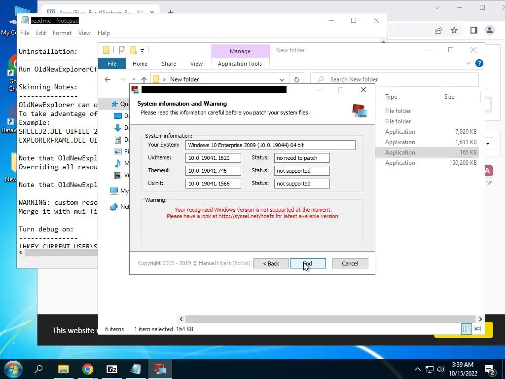Click the properties icon in the Explorer quick access toolbar

[x=122, y=50]
